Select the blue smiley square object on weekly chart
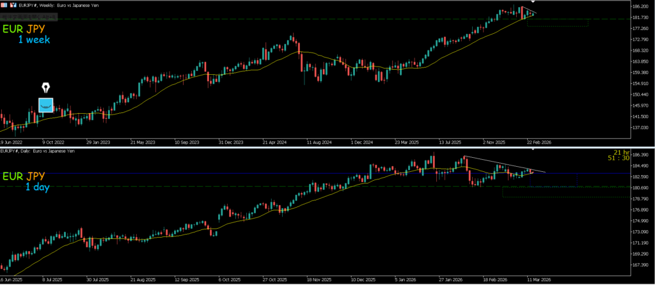This screenshot has height=285, width=655. [45, 105]
